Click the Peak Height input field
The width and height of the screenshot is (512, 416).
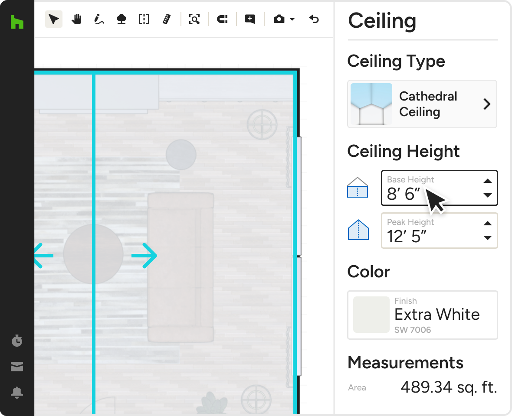pyautogui.click(x=430, y=231)
